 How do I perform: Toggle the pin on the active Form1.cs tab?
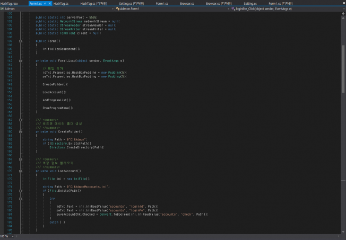pyautogui.click(x=45, y=4)
